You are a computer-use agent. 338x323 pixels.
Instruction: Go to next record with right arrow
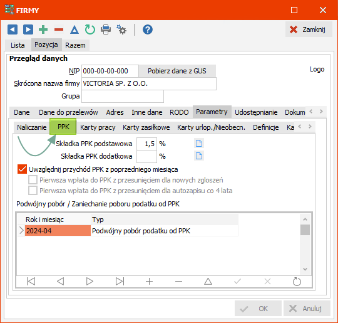pos(28,29)
